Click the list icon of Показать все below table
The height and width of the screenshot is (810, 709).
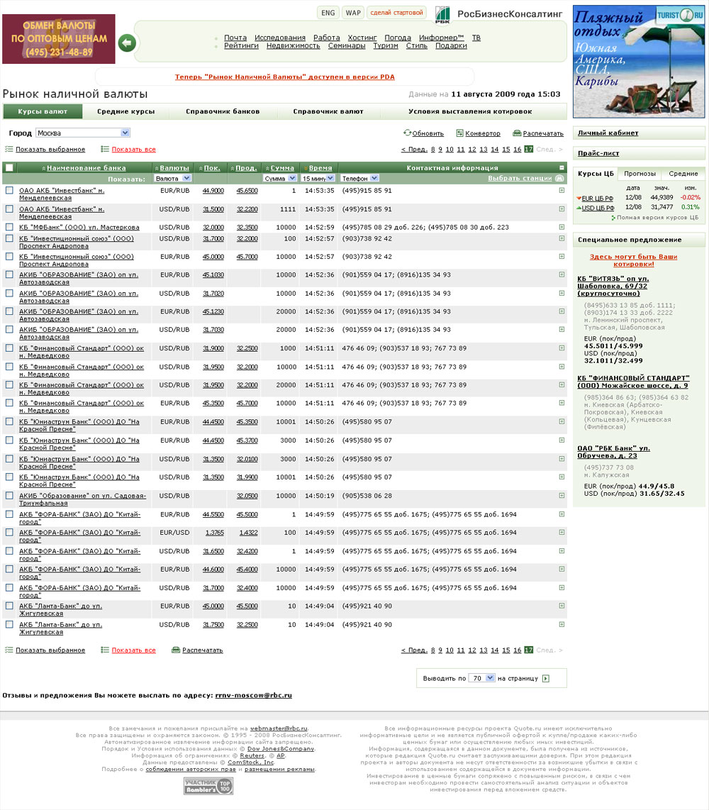105,650
